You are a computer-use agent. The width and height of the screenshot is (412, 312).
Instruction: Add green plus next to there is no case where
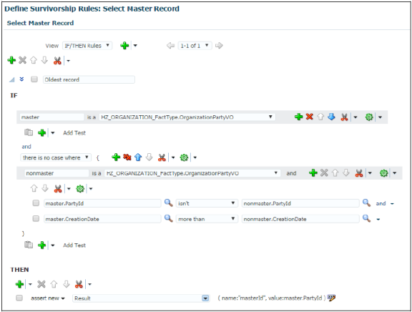116,157
